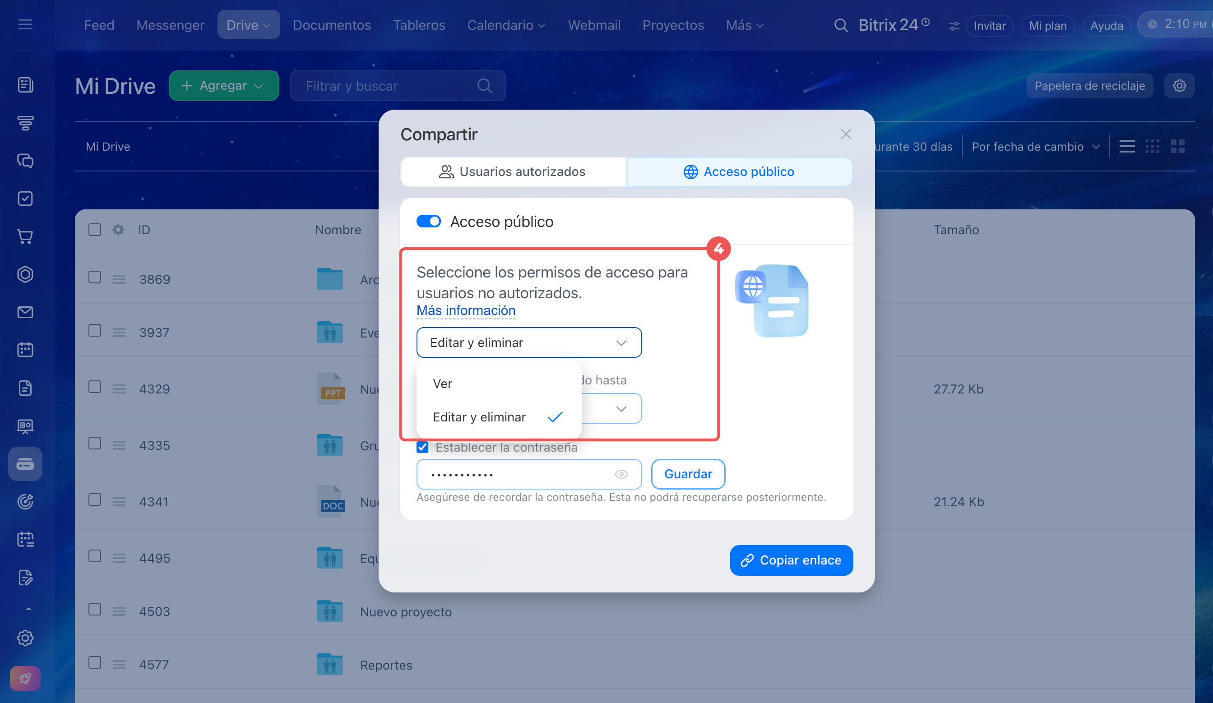Check the row checkbox for ID 4577
1213x703 pixels.
coord(95,662)
